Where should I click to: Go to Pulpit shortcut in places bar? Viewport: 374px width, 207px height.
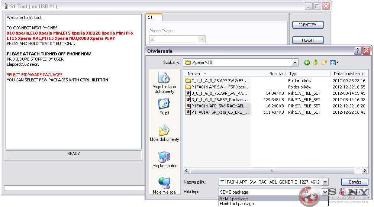[x=164, y=107]
